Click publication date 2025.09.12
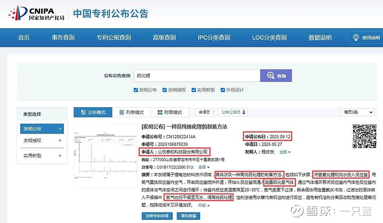Screen dimensions: 383x223 (x=280, y=136)
